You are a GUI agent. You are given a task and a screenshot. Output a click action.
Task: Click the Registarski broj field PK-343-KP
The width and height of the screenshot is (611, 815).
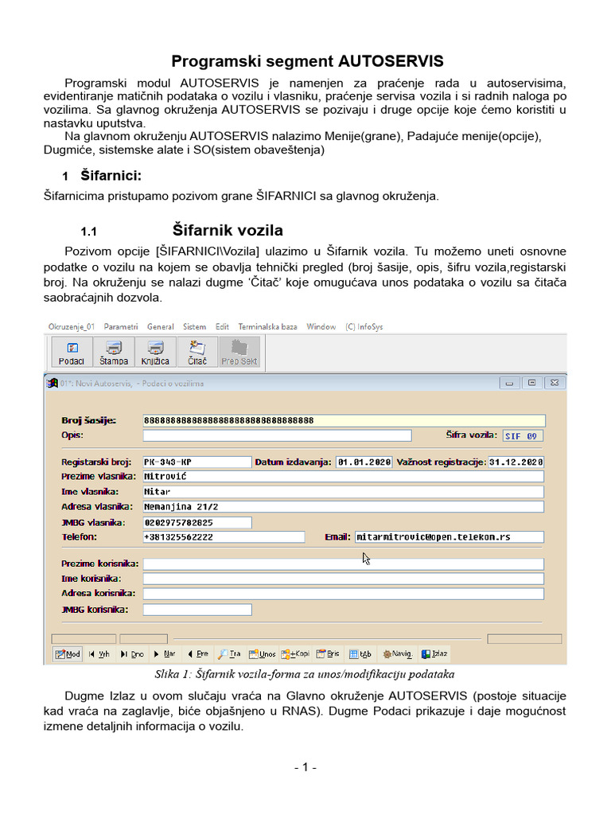197,462
